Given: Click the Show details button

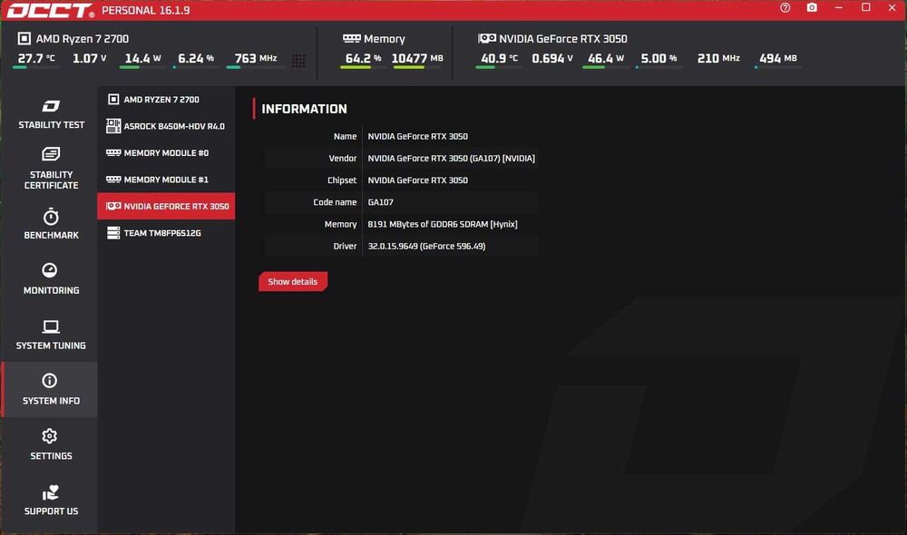Looking at the screenshot, I should point(293,282).
